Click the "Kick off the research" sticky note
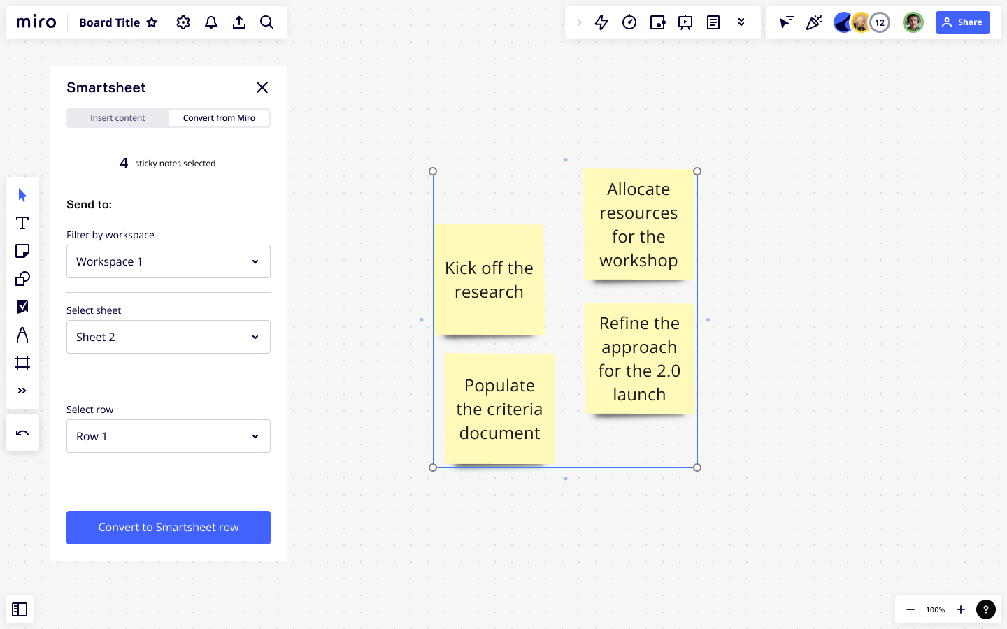 (489, 280)
